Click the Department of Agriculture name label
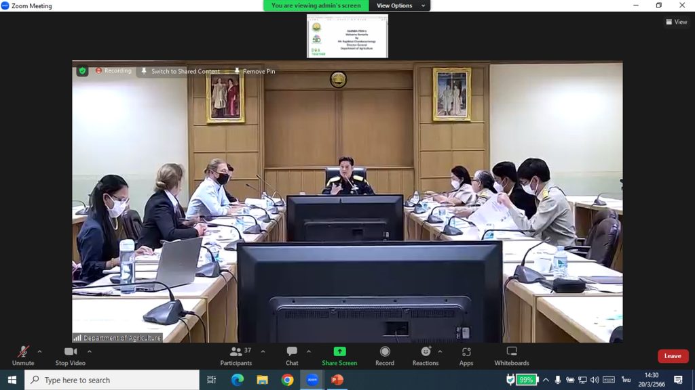This screenshot has width=695, height=390. pos(117,338)
